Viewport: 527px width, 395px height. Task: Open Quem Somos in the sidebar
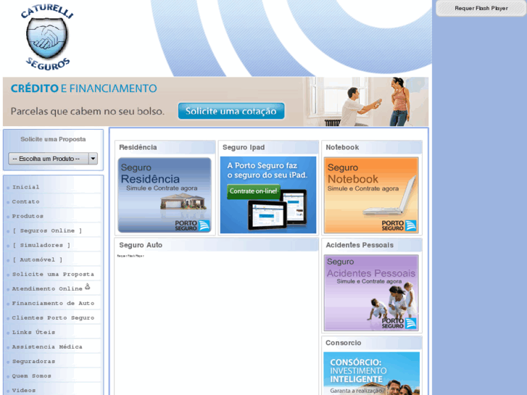coord(32,375)
